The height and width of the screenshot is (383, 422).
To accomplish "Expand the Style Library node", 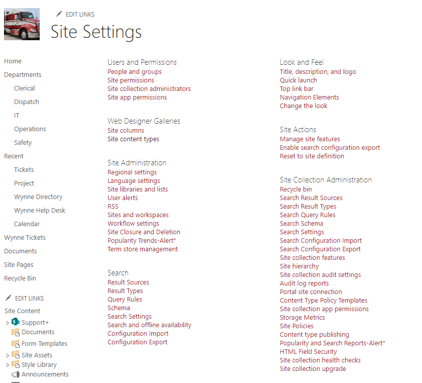I will [x=8, y=364].
